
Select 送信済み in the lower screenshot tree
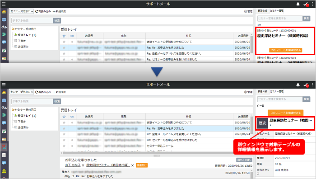pyautogui.click(x=21, y=127)
